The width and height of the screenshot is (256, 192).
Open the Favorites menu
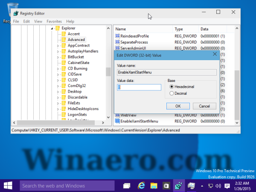point(54,21)
